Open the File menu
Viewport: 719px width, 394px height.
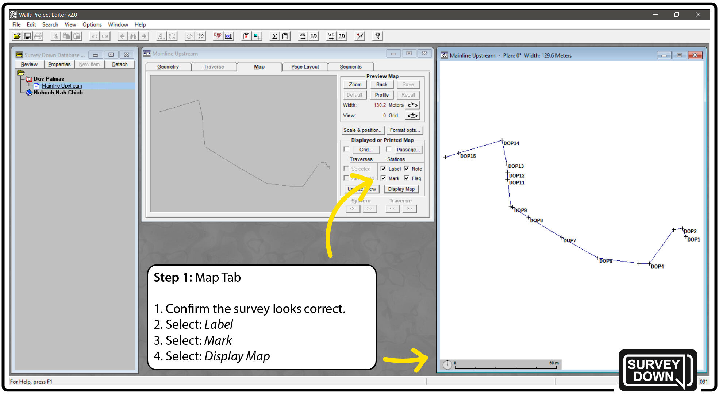16,24
